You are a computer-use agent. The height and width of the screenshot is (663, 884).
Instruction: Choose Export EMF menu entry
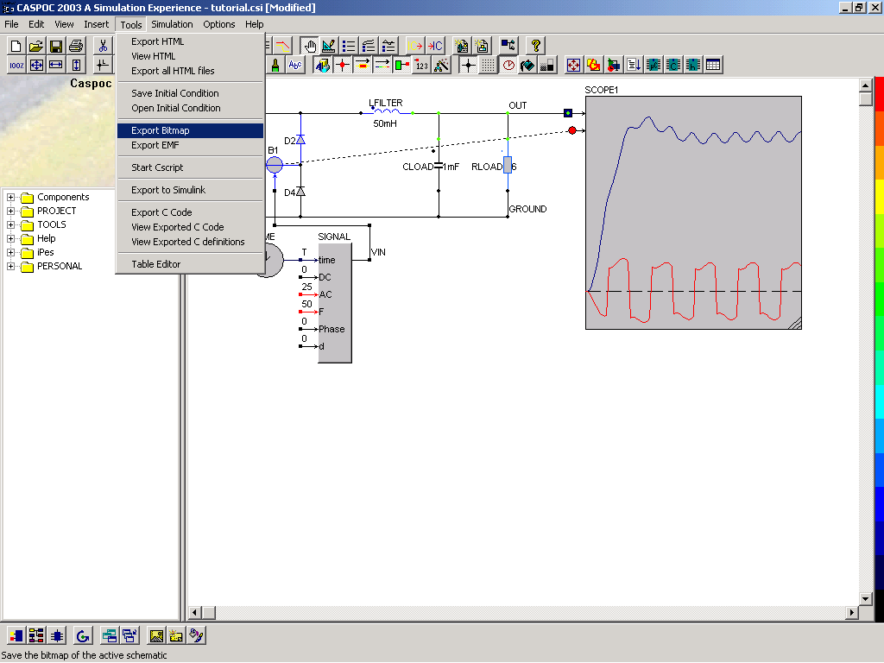tap(191, 145)
